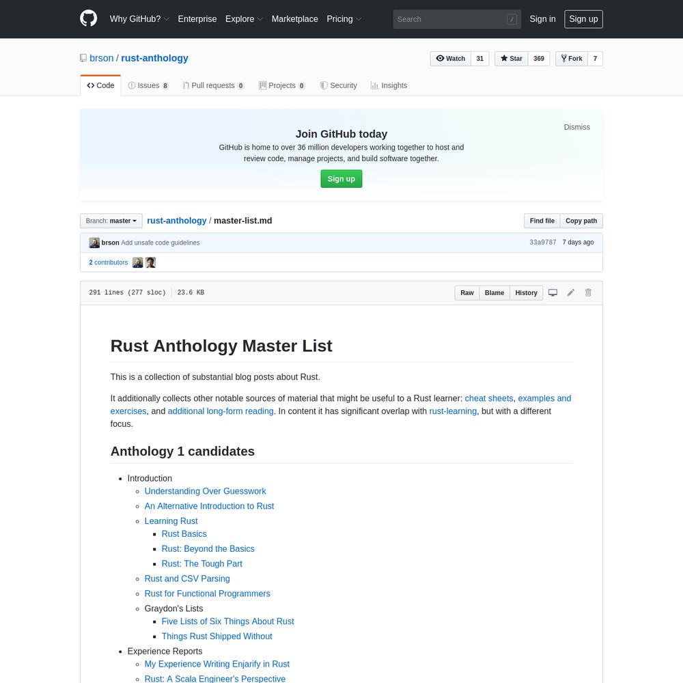Open the Marketplace page
683x683 pixels.
click(x=295, y=18)
